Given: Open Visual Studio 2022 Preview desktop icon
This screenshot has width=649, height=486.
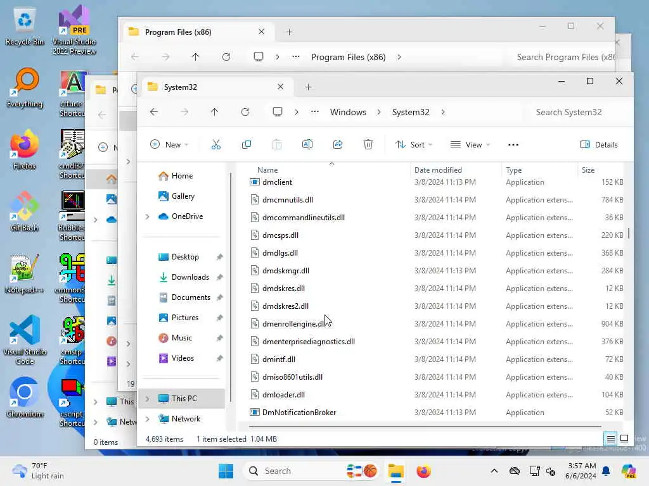Looking at the screenshot, I should pyautogui.click(x=74, y=30).
